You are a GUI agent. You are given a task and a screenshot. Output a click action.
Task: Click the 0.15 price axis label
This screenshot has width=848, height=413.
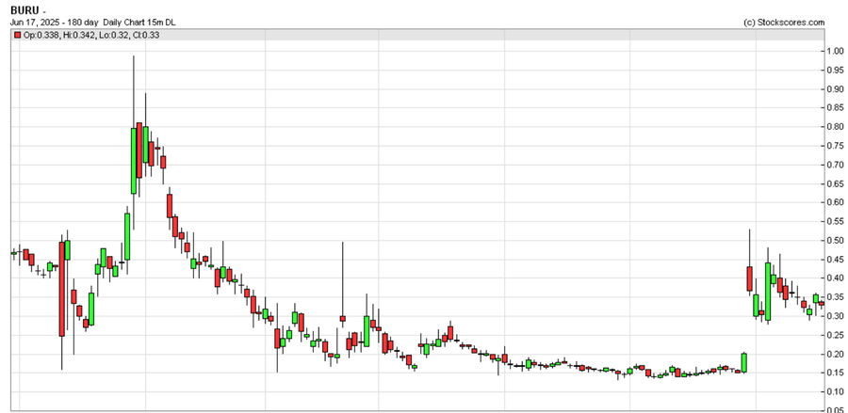click(835, 373)
